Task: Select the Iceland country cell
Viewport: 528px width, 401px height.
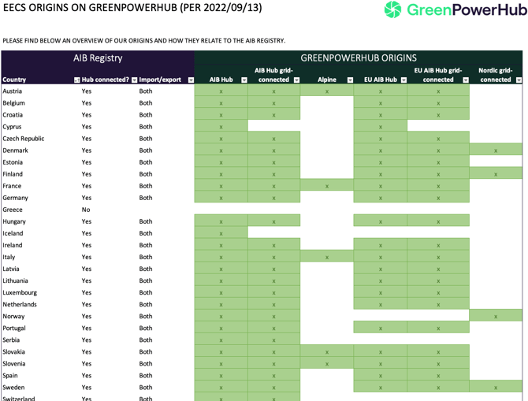Action: point(13,233)
